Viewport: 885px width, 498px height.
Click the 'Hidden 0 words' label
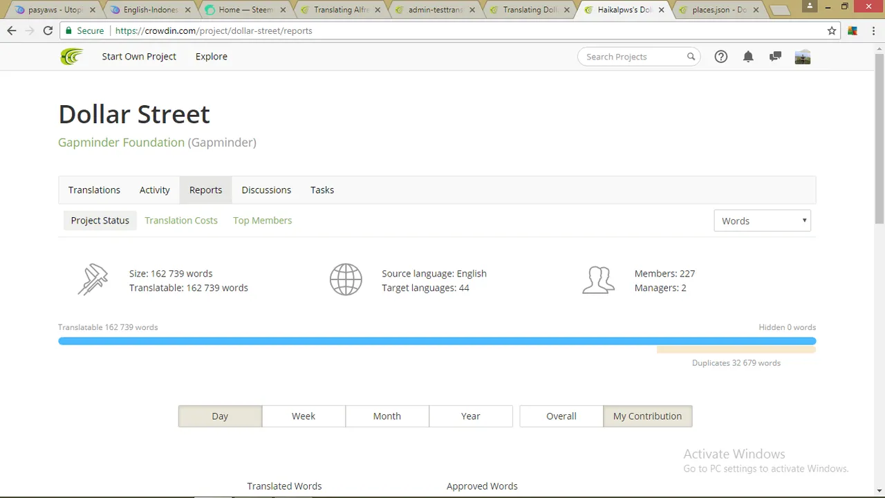787,327
